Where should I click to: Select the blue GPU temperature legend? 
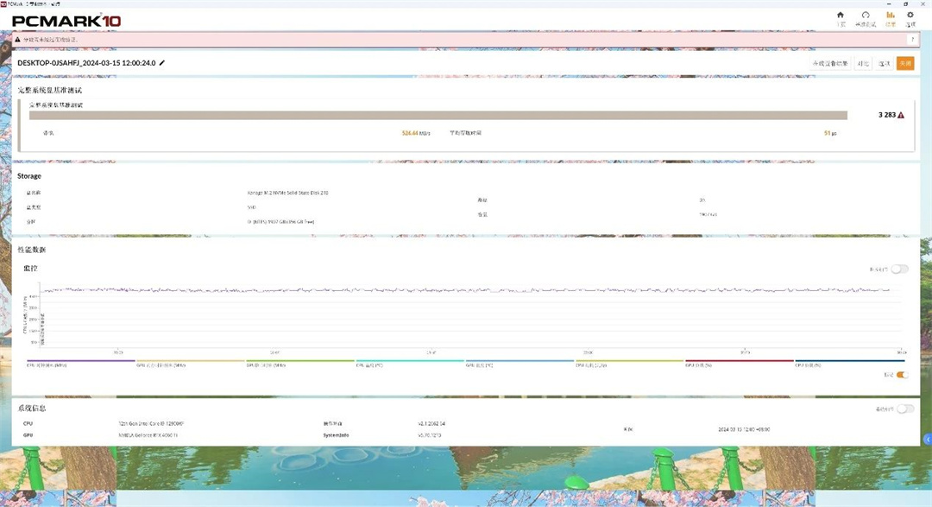(520, 363)
